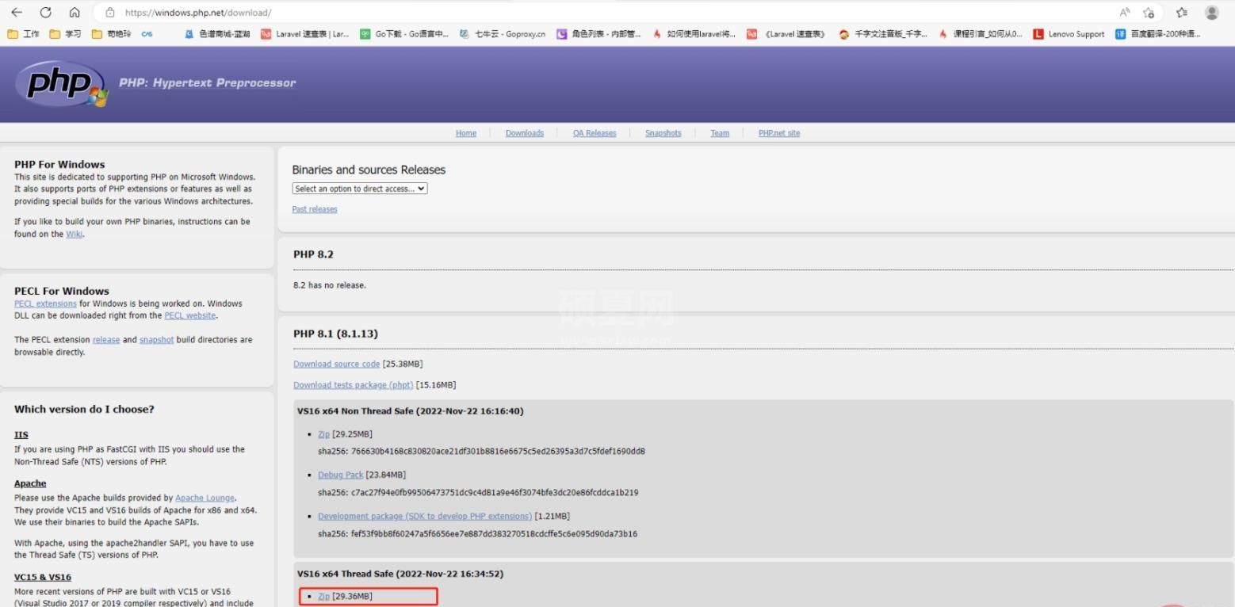Open the 如何使用laravel将... bookmark
The height and width of the screenshot is (607, 1235).
pyautogui.click(x=694, y=34)
